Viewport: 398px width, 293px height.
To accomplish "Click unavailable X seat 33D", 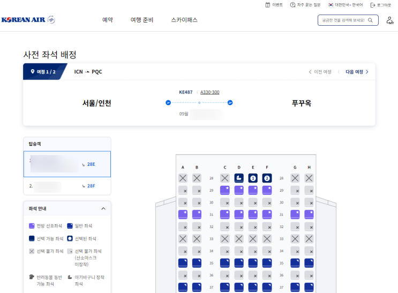I will coord(239,239).
